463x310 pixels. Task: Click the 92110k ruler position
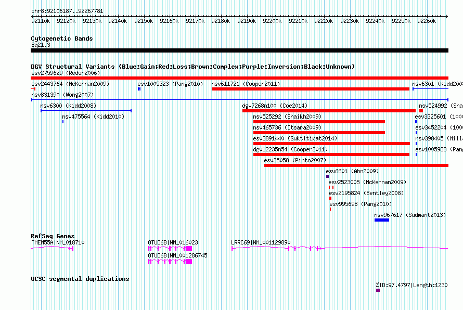tap(41, 21)
